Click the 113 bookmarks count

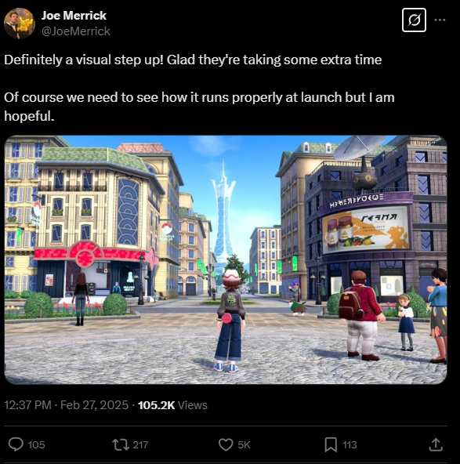tap(350, 444)
